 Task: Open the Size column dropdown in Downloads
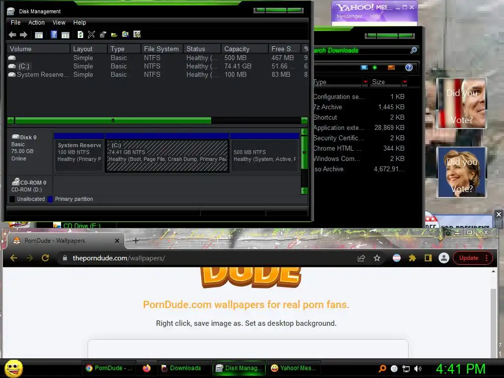click(405, 82)
